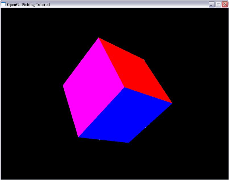Close the OpenGL Picking Tutorial window
Screen dimensions: 229x180
225,4
